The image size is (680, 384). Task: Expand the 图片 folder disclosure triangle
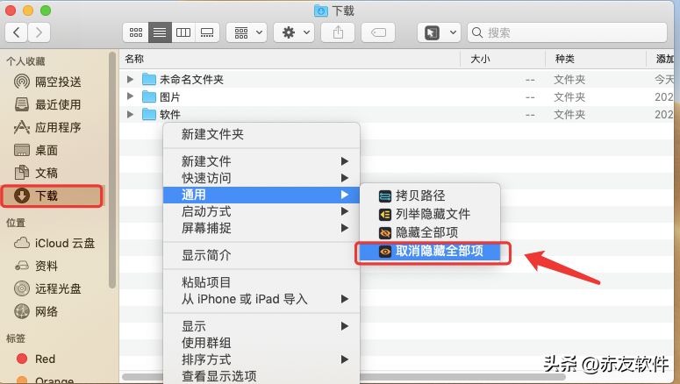pos(131,96)
